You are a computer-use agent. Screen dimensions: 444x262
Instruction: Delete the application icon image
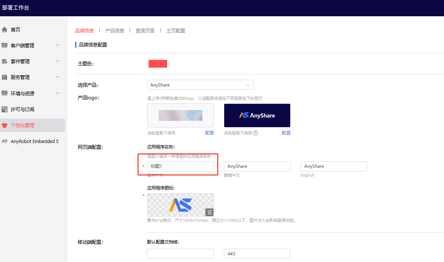click(x=209, y=212)
